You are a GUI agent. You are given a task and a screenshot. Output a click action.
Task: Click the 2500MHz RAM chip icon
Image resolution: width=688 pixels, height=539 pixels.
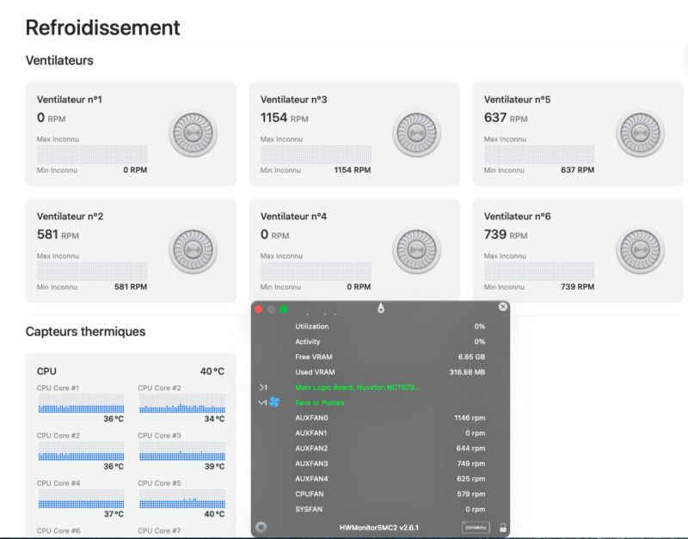pos(476,527)
